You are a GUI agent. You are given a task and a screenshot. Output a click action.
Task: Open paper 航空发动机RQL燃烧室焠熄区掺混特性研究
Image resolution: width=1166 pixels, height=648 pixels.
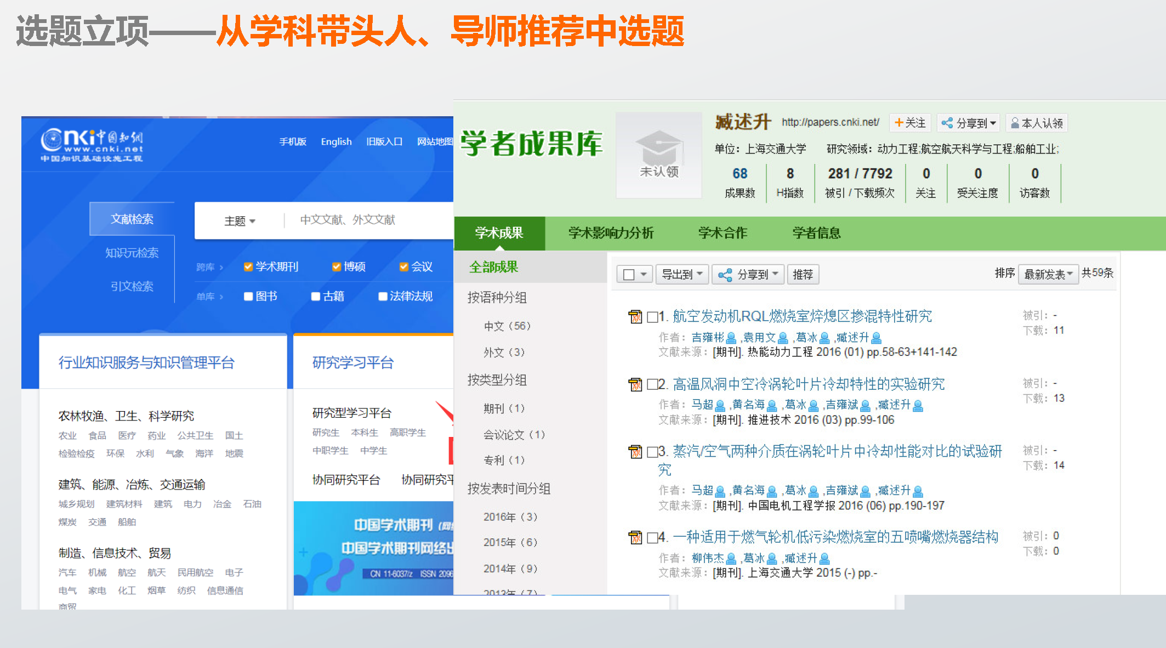coord(802,316)
